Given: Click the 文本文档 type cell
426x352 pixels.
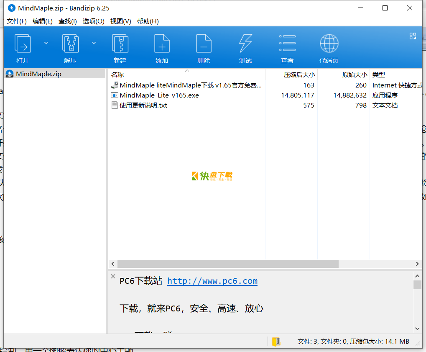Looking at the screenshot, I should click(x=385, y=105).
